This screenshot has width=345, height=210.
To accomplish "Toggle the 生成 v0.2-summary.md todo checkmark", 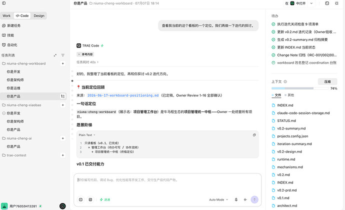I will pos(273,39).
